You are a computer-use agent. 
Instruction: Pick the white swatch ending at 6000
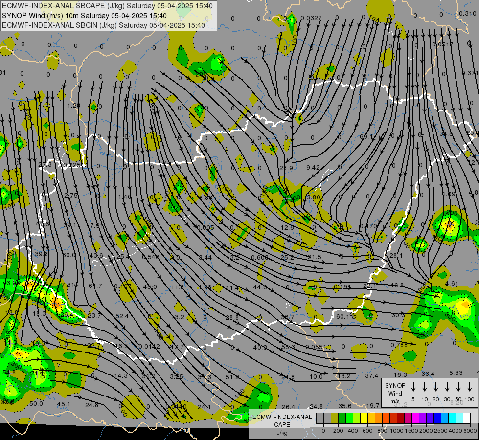point(467,418)
